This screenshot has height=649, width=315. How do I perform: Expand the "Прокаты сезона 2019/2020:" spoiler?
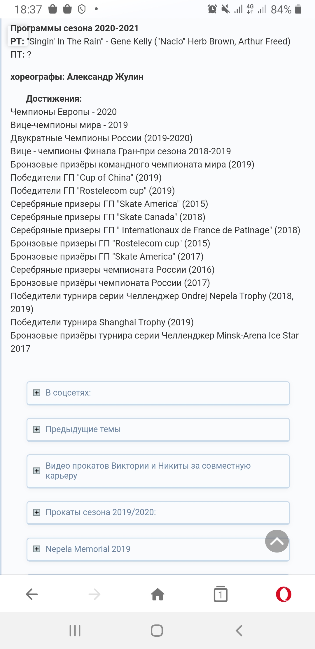point(158,512)
